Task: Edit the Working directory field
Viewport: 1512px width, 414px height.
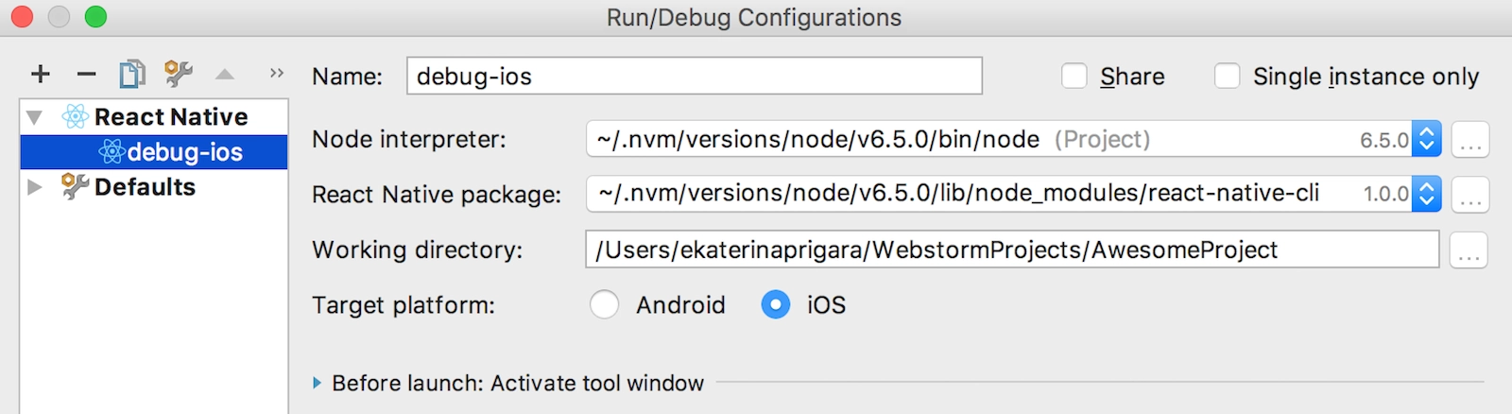Action: (1012, 250)
